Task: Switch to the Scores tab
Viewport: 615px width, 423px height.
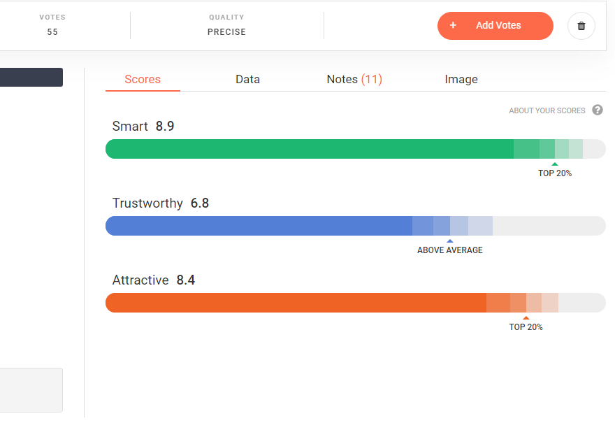Action: tap(143, 79)
